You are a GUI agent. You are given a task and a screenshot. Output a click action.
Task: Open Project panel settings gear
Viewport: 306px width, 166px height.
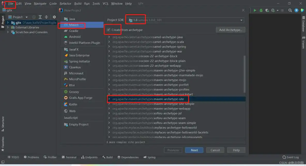54,17
